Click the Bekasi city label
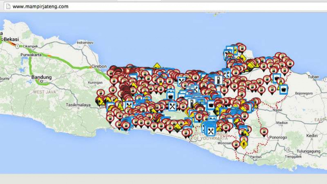Viewport: 327px width, 184px height. click(11, 39)
